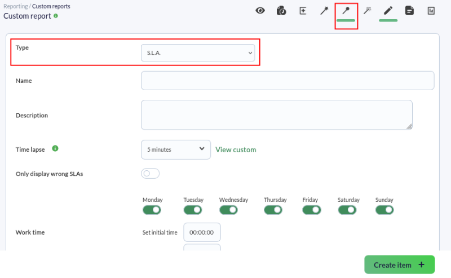Go to Reporting breadcrumb link
The image size is (451, 278).
[x=16, y=6]
